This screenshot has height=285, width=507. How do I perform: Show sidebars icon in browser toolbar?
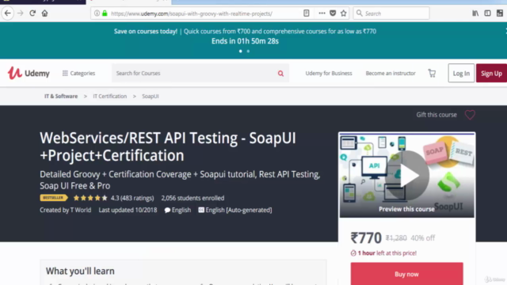(488, 13)
